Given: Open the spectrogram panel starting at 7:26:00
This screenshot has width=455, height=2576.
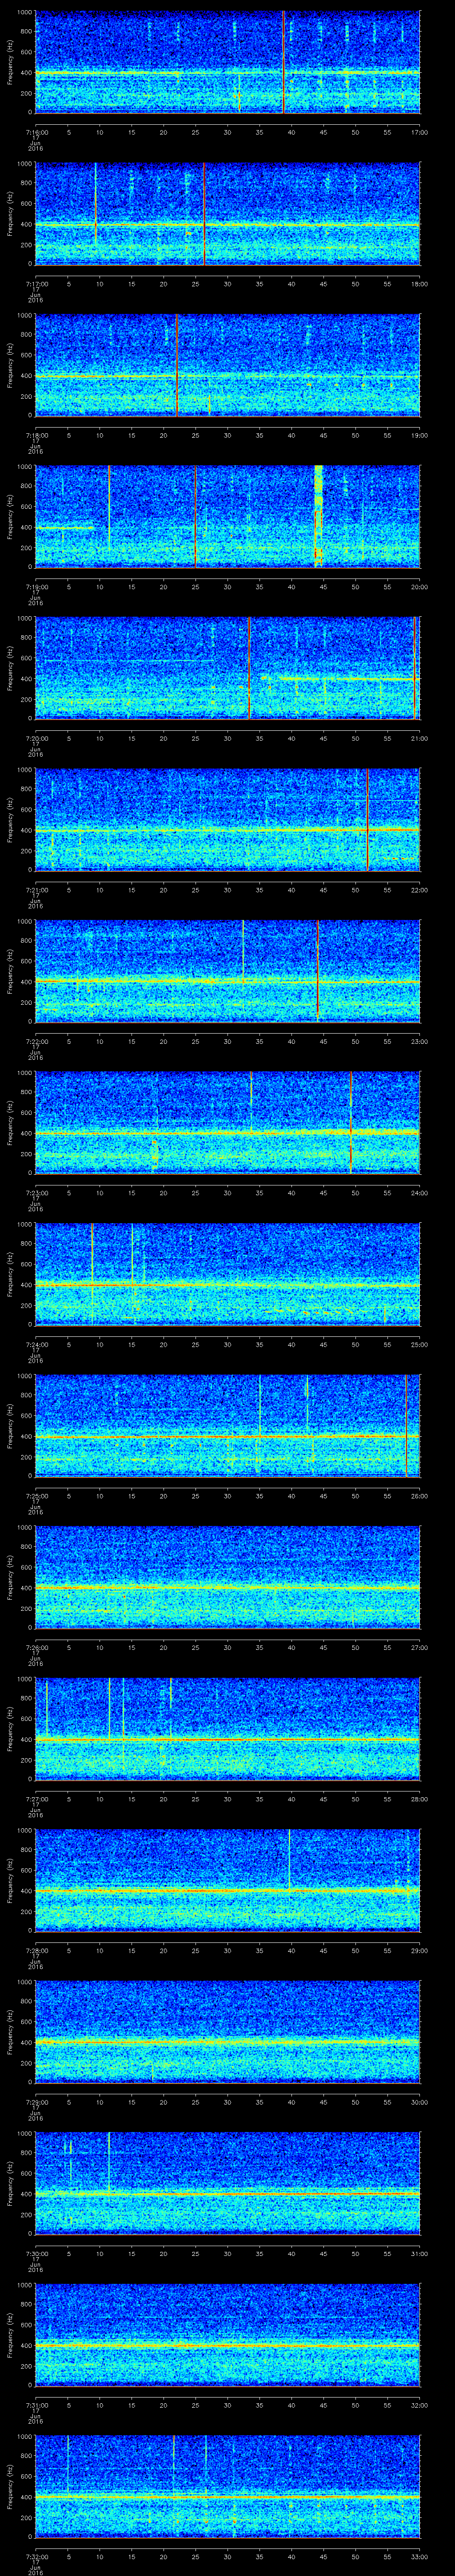Looking at the screenshot, I should click(x=228, y=1578).
